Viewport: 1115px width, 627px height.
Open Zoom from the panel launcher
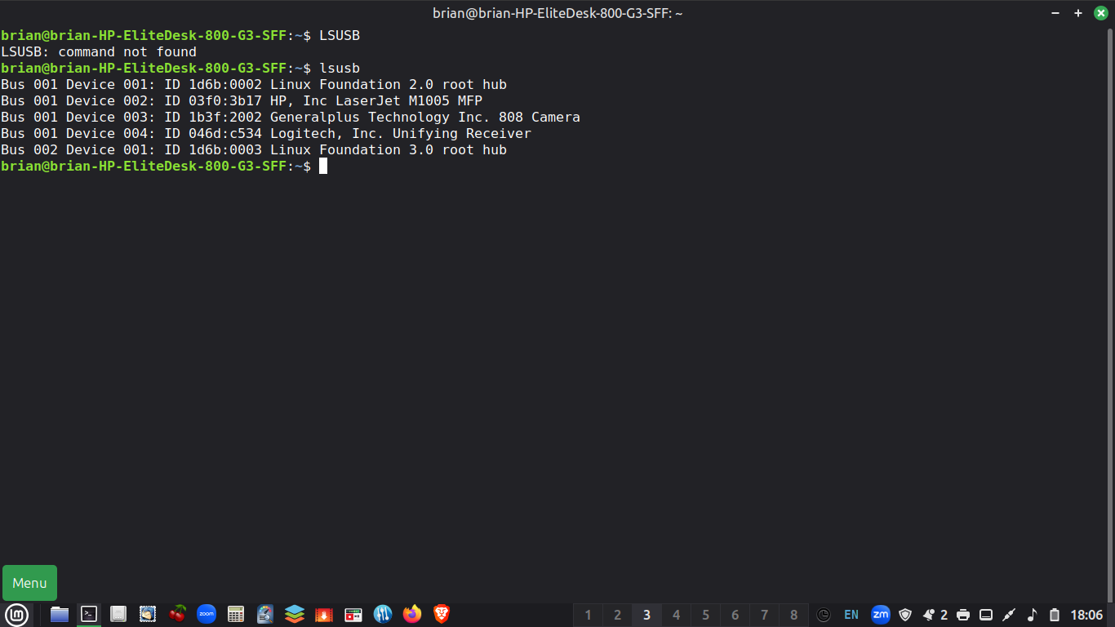tap(207, 614)
